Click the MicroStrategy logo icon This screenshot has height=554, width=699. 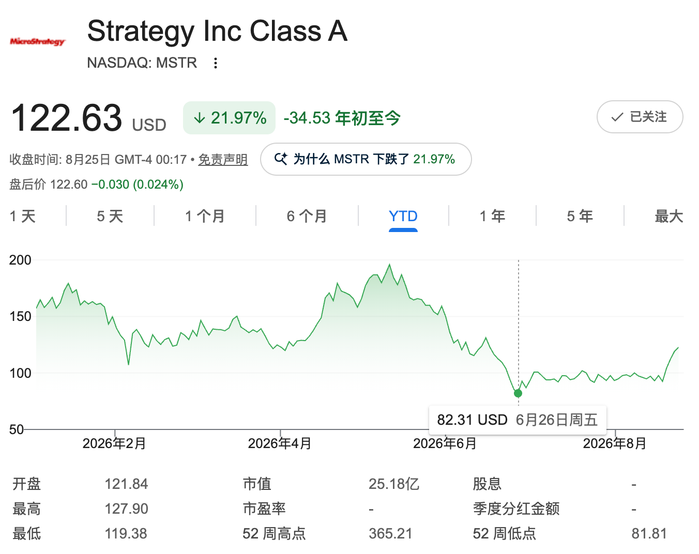click(x=38, y=41)
